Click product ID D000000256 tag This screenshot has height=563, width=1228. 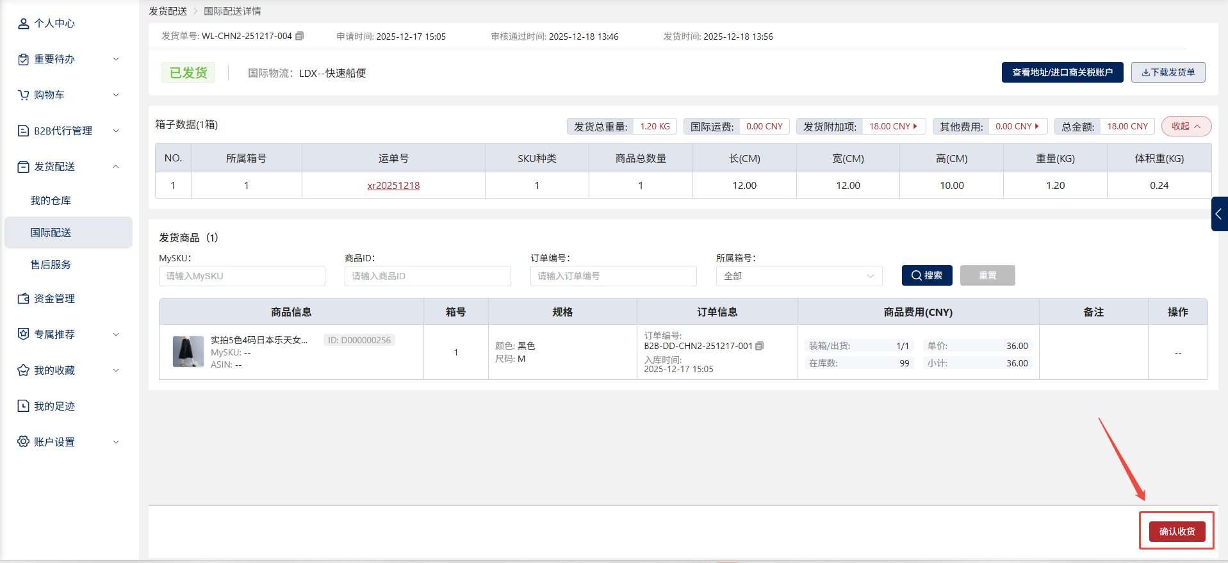pyautogui.click(x=359, y=341)
